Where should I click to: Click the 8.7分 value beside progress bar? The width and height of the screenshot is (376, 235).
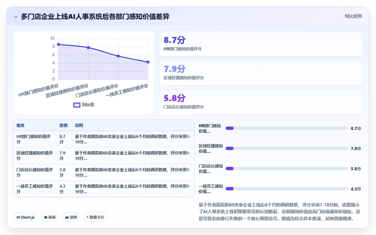point(356,129)
